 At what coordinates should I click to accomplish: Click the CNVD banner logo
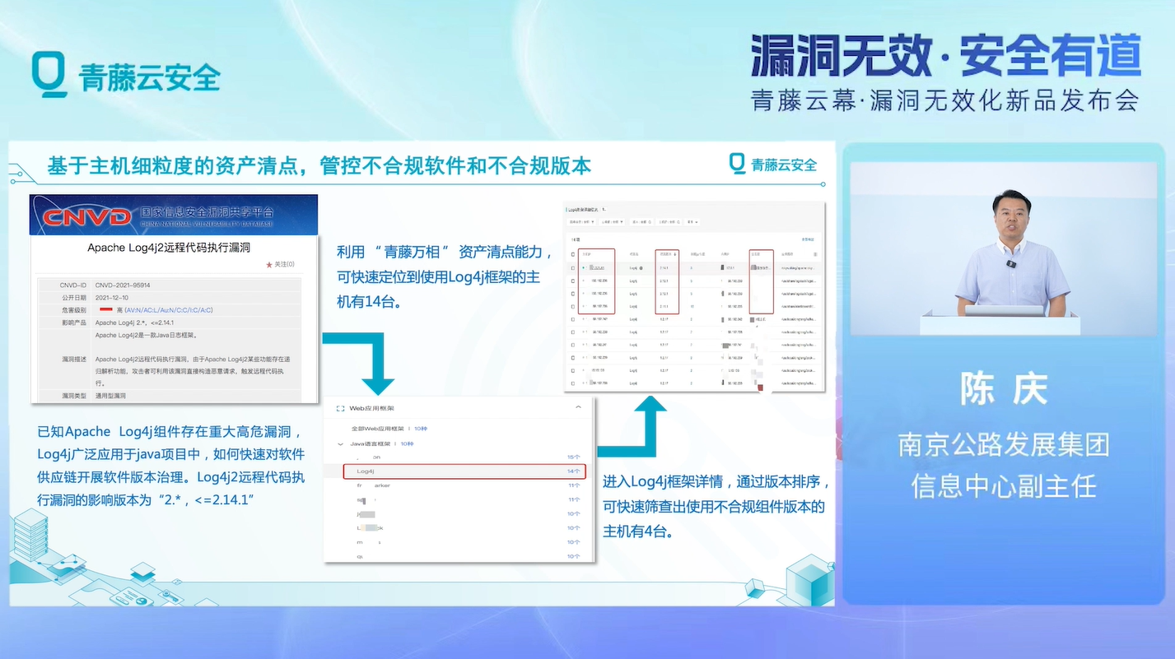pyautogui.click(x=86, y=216)
